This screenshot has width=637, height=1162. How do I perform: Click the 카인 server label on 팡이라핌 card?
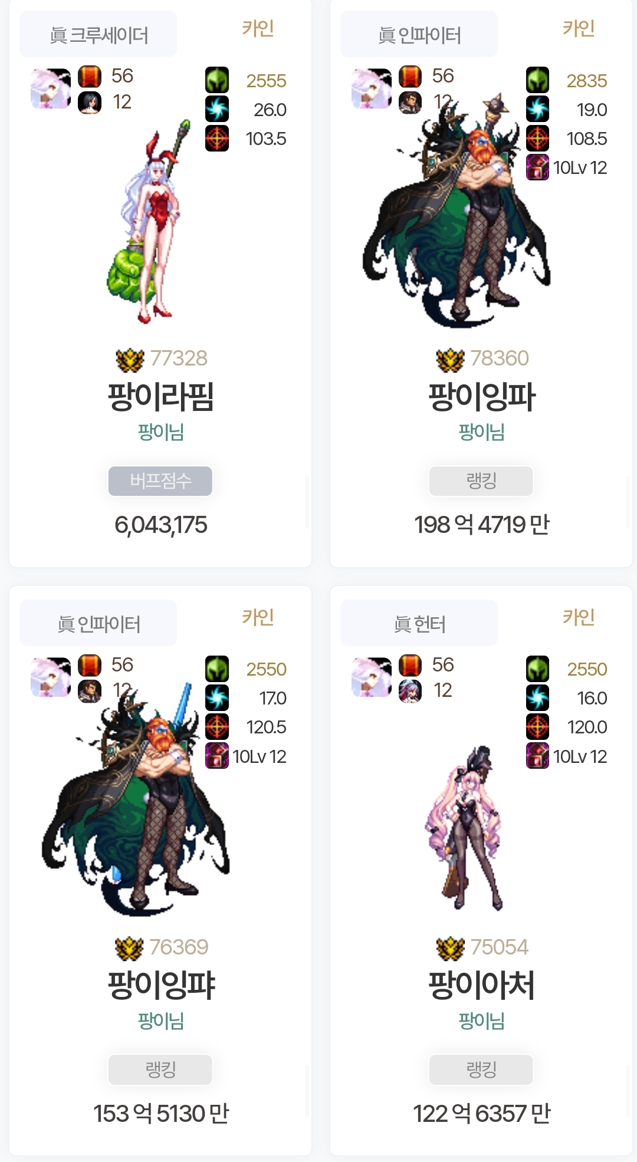pos(258,28)
